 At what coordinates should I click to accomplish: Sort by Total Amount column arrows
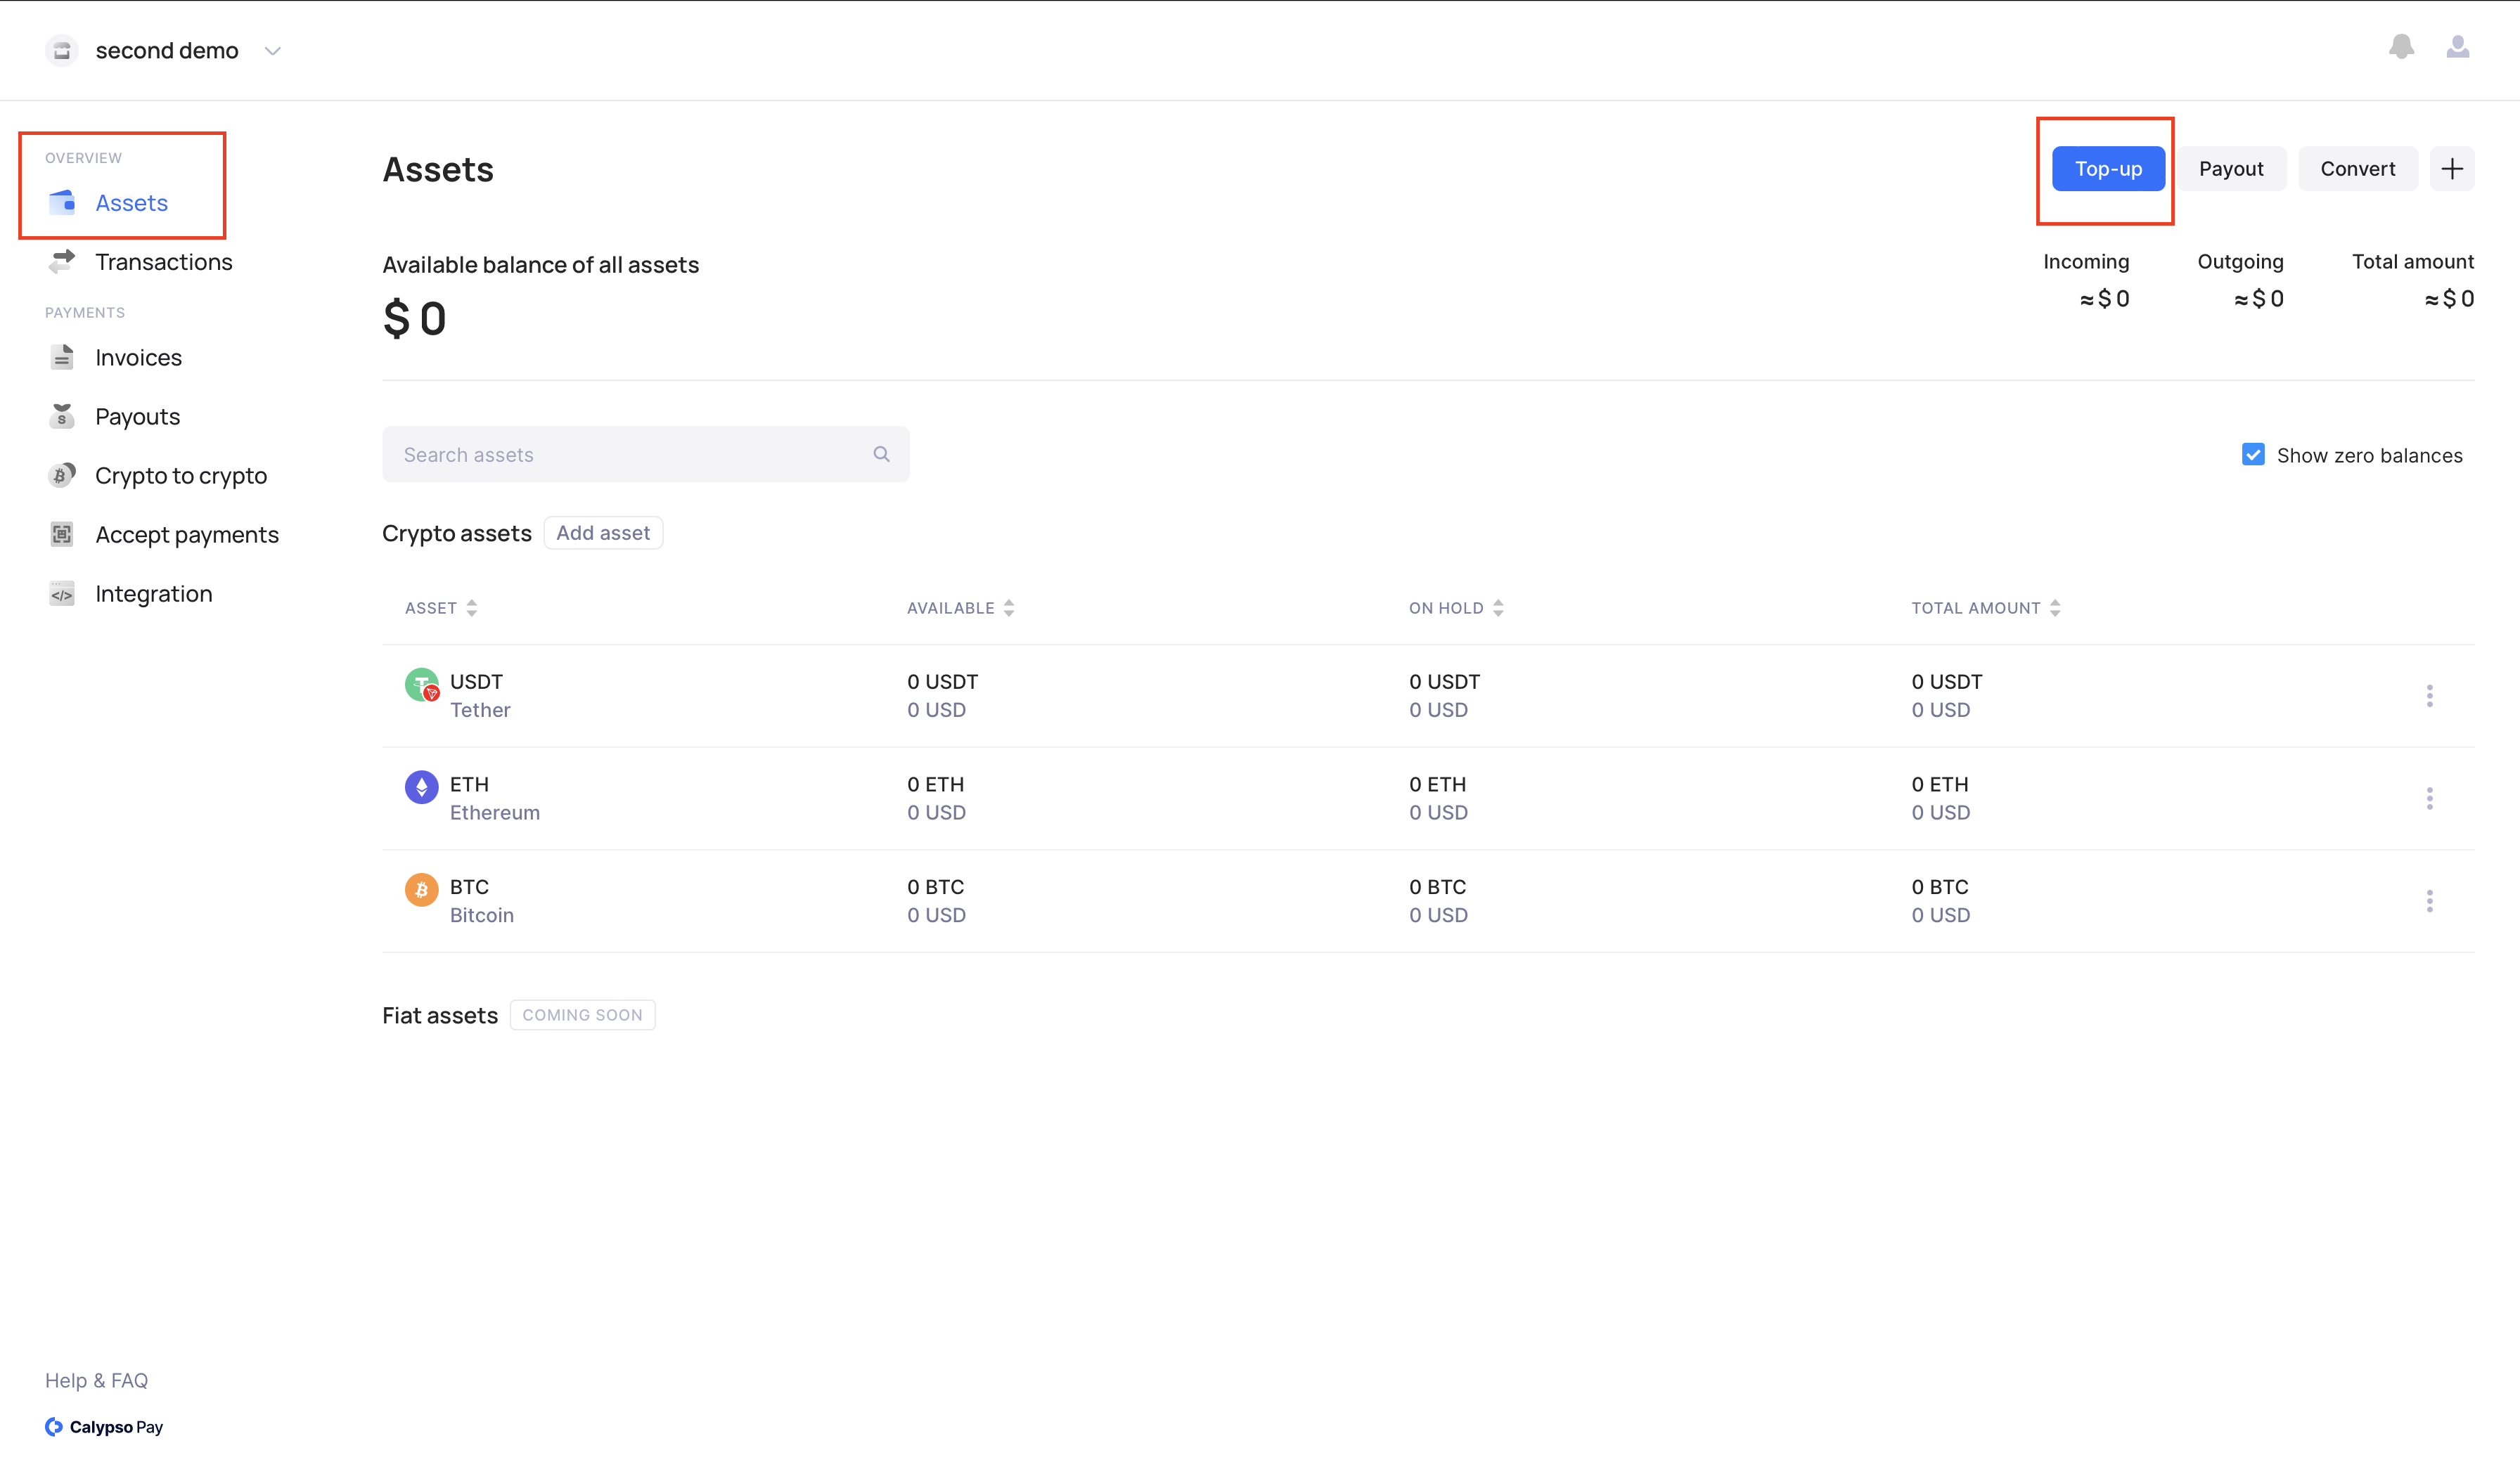pyautogui.click(x=2054, y=608)
